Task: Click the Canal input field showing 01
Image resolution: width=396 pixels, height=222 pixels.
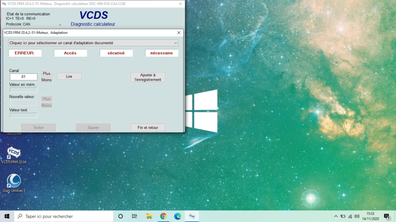Action: pyautogui.click(x=24, y=77)
